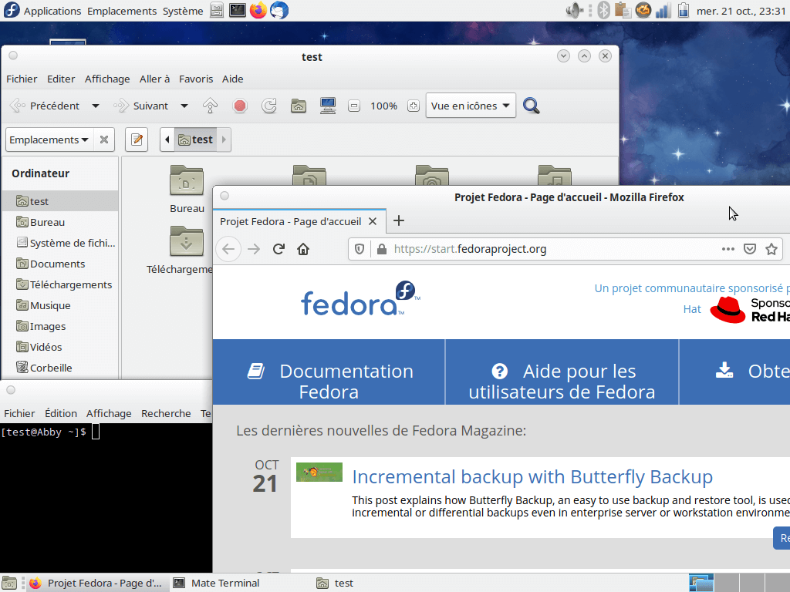790x592 pixels.
Task: Open Emplacements side pane dropdown
Action: [x=49, y=140]
